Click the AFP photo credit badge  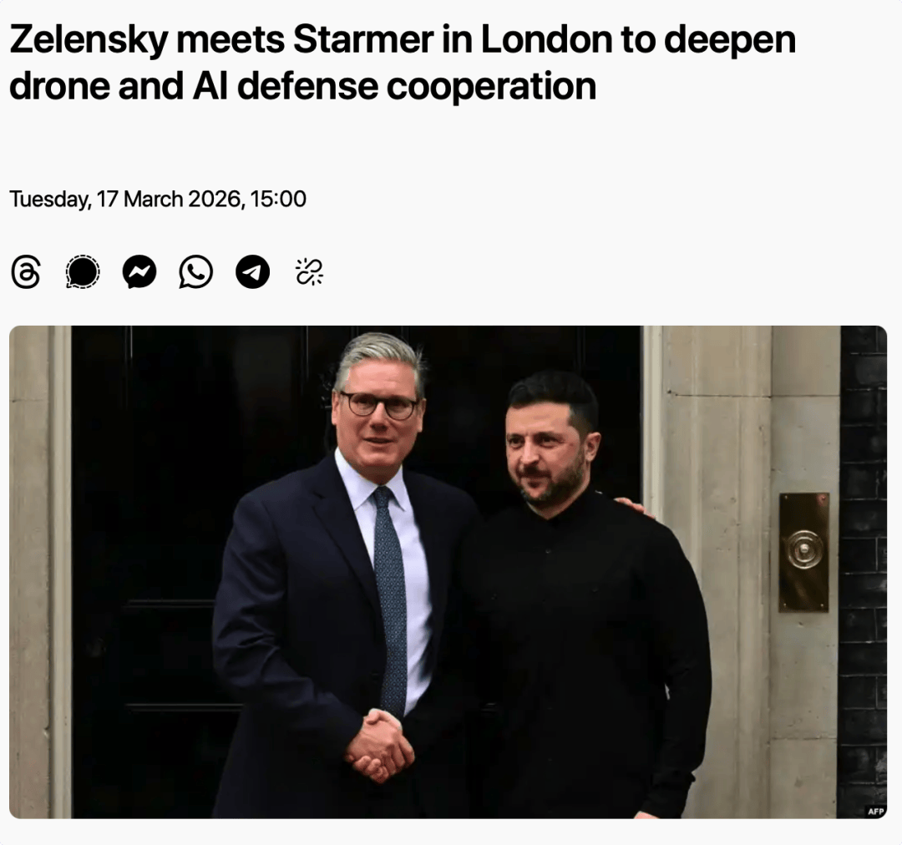[875, 811]
